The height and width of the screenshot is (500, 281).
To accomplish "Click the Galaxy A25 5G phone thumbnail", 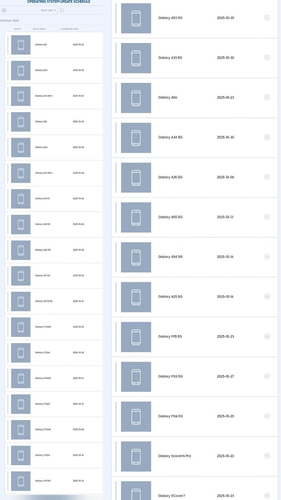I will (x=136, y=297).
